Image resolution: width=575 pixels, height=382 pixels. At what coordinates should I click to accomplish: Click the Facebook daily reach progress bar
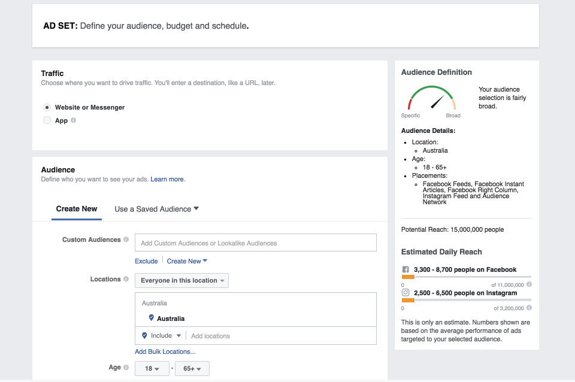click(x=467, y=277)
